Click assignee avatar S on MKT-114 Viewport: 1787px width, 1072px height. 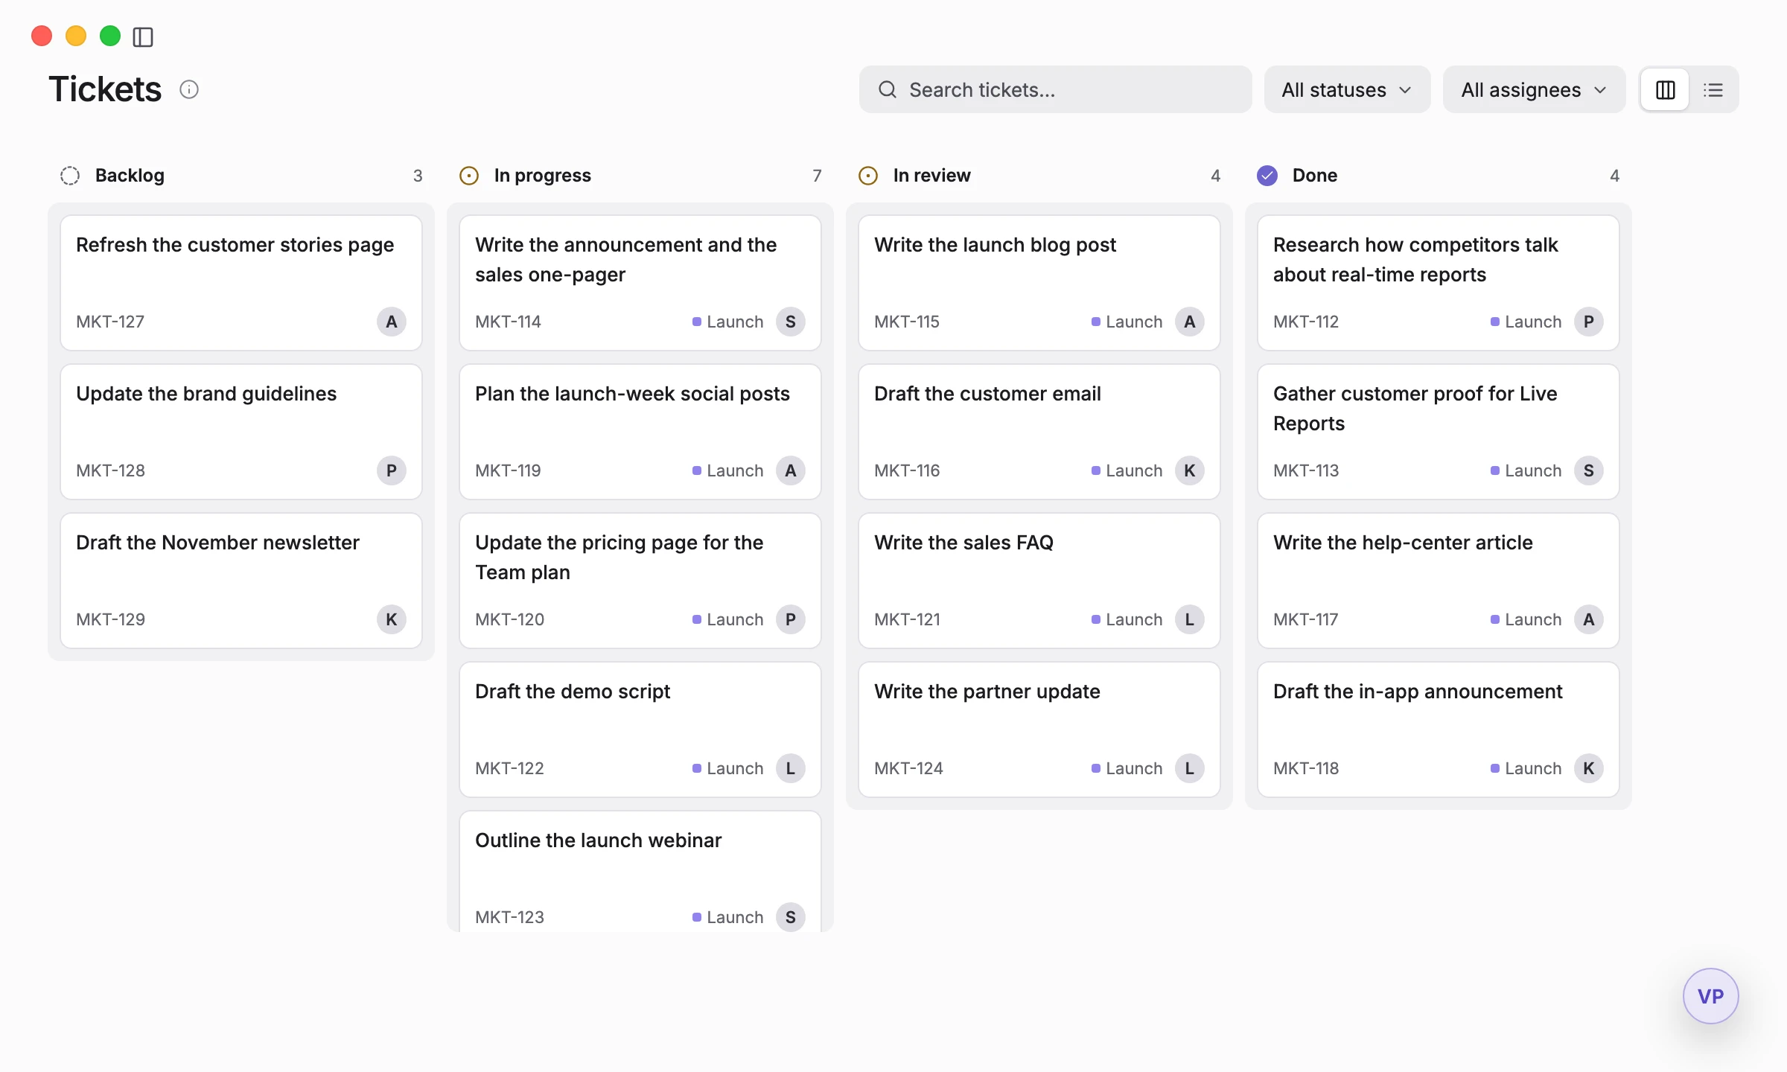tap(791, 322)
